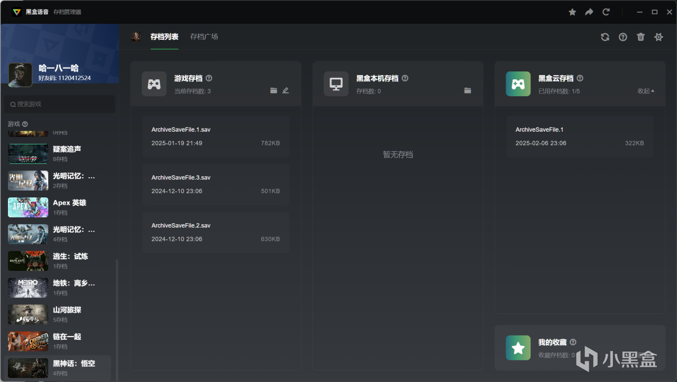Click help icon next to 我的收藏
Screen dimensions: 677x382
pos(573,342)
